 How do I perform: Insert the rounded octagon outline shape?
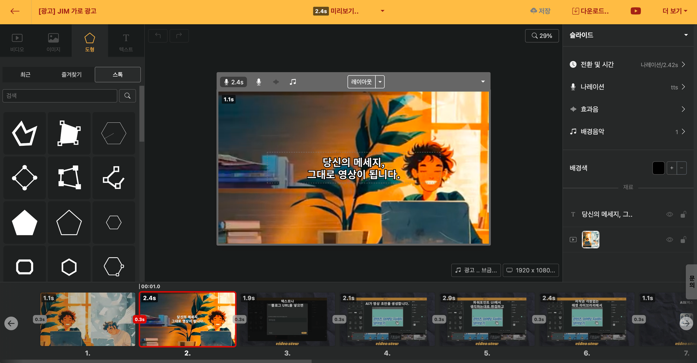click(25, 267)
